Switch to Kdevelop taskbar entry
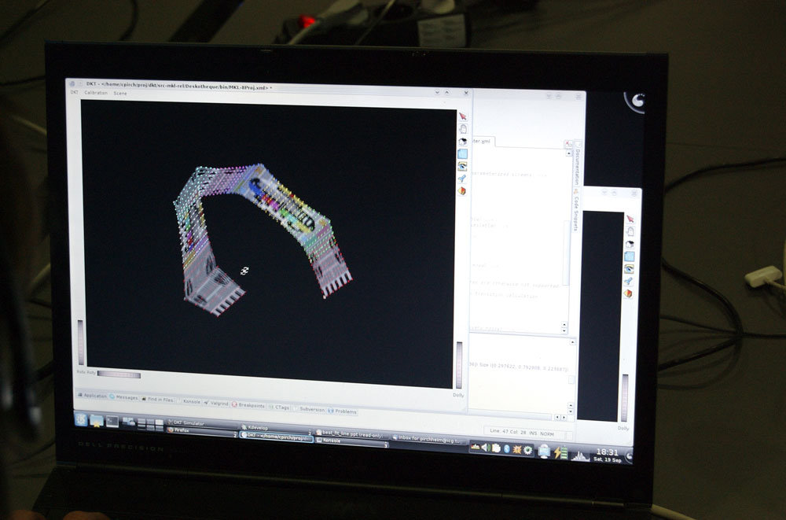Screen dimensions: 786x520 (276, 428)
